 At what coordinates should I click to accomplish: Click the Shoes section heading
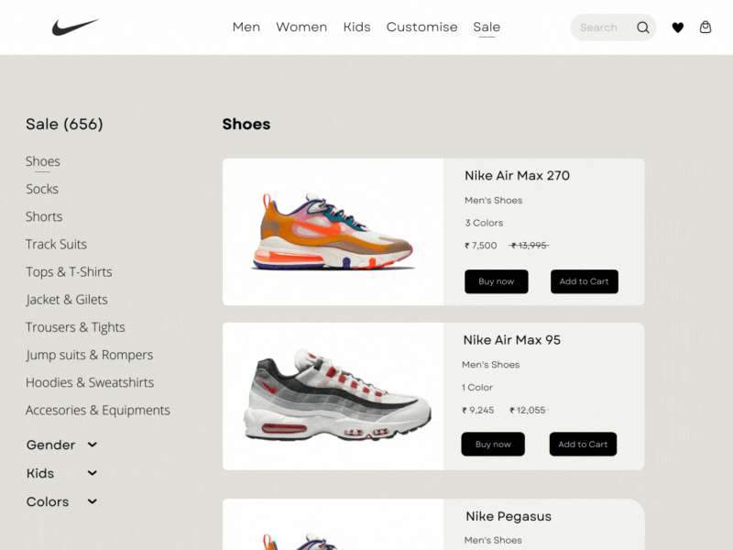click(x=246, y=124)
